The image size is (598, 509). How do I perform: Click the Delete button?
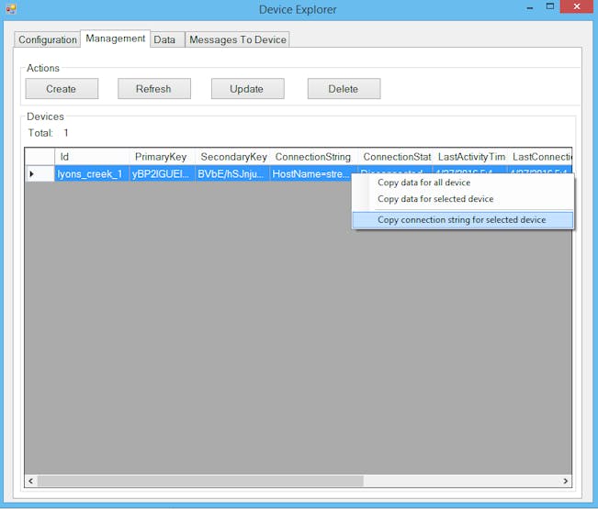tap(344, 89)
